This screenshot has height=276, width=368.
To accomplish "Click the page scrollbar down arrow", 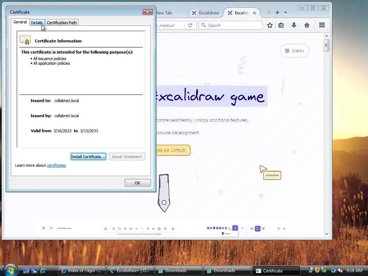I will tap(326, 234).
